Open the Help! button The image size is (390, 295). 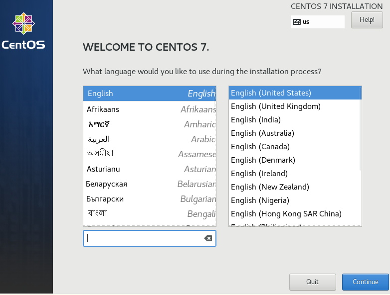tap(367, 20)
